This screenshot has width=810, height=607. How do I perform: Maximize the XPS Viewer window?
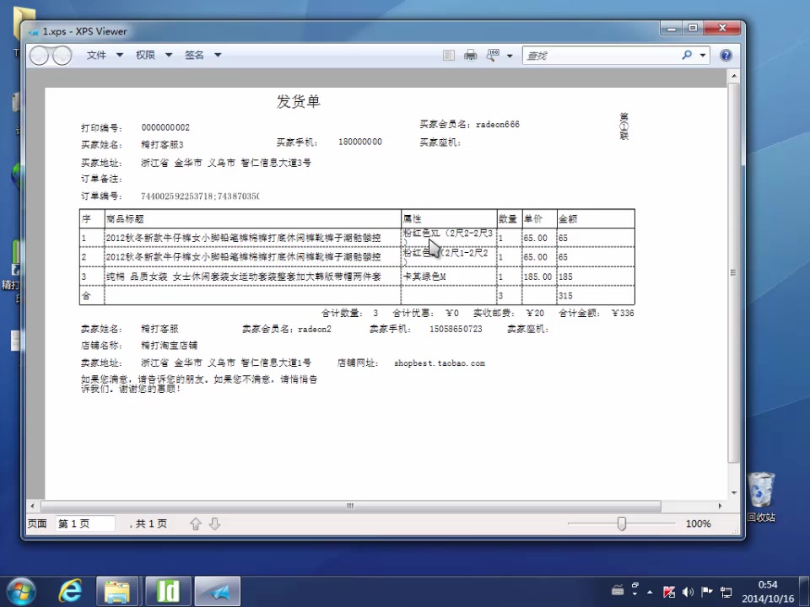[693, 29]
